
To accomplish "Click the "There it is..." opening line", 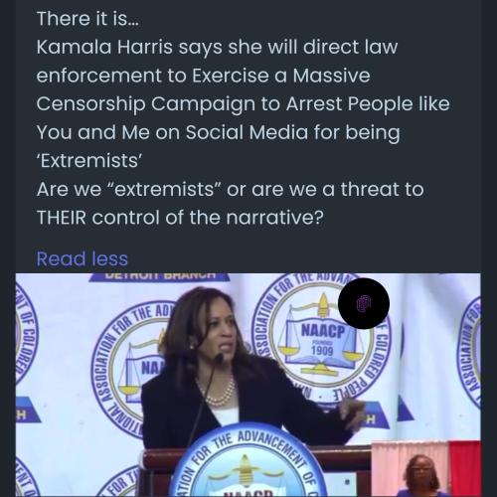I will click(87, 19).
